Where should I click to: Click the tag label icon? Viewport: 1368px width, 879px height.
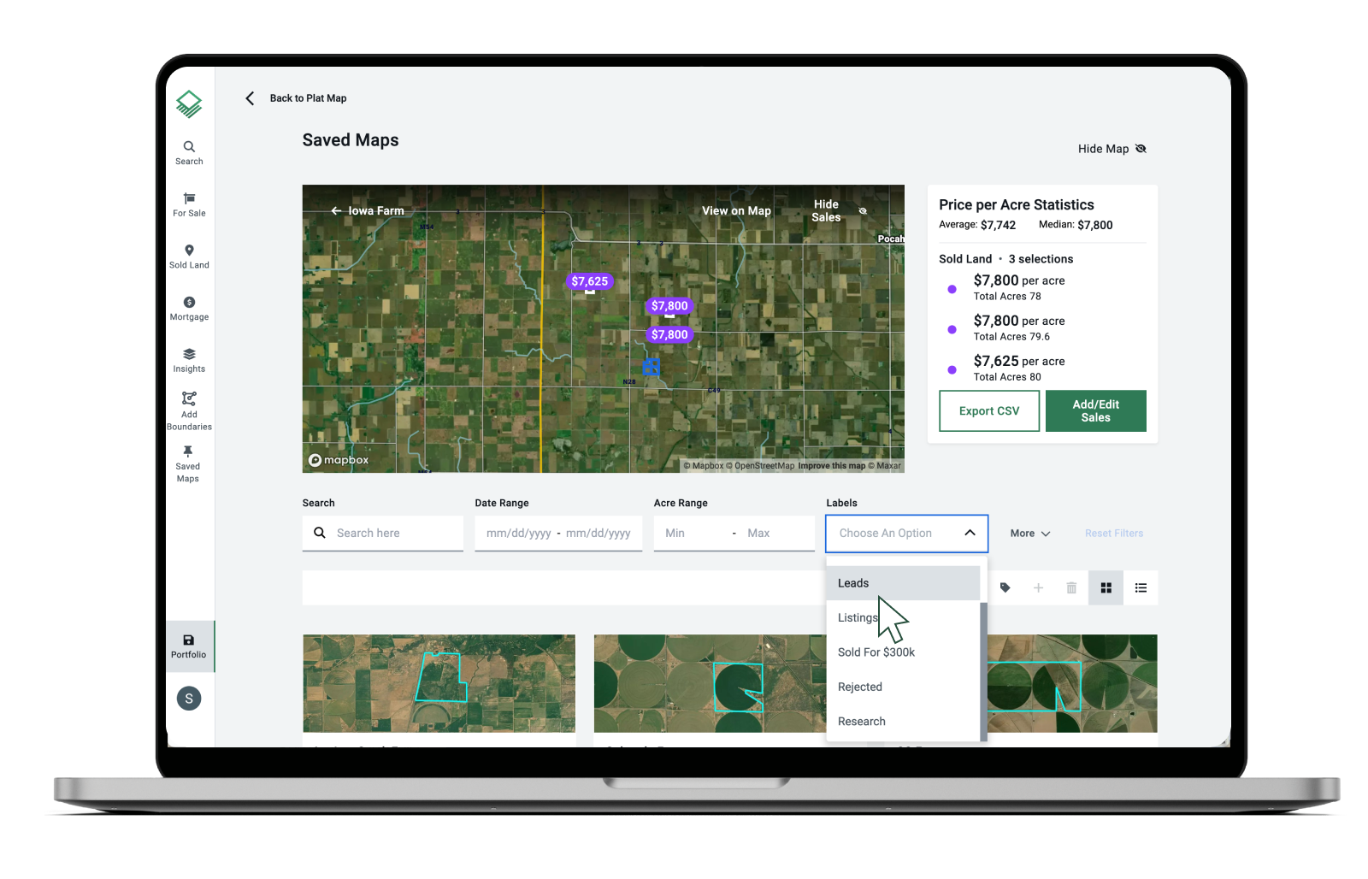tap(1005, 587)
